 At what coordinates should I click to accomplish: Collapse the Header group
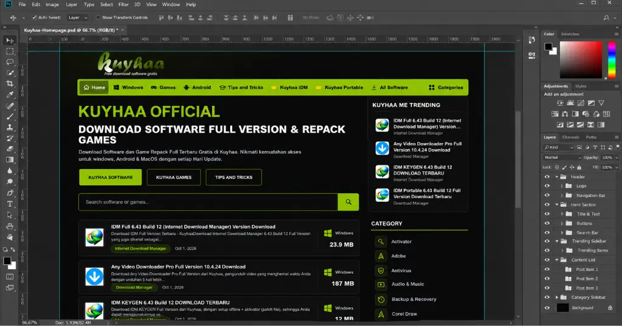[x=556, y=177]
